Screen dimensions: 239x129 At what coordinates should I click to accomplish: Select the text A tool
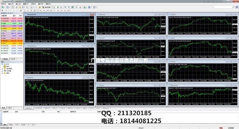tap(28, 10)
